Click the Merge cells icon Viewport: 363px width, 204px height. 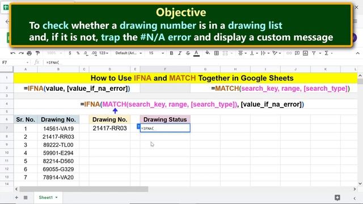[x=225, y=53]
